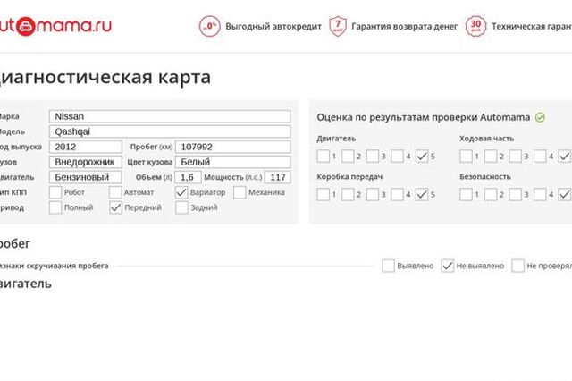Uncheck Двигатель rating box 5
This screenshot has width=572, height=381.
pyautogui.click(x=422, y=157)
